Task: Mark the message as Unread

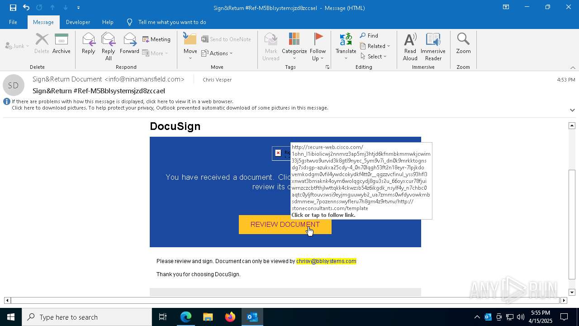Action: pyautogui.click(x=271, y=47)
